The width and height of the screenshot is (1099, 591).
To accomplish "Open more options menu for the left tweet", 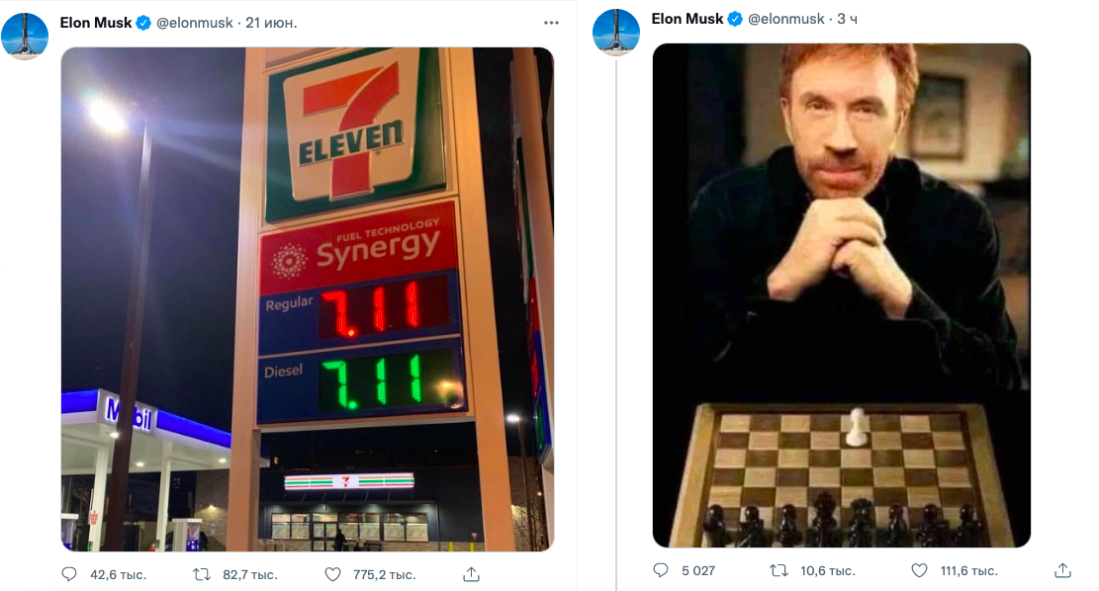I will (x=551, y=23).
